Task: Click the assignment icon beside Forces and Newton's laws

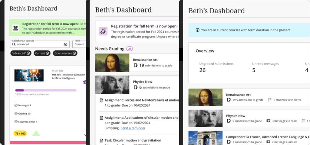Action: 101,100
